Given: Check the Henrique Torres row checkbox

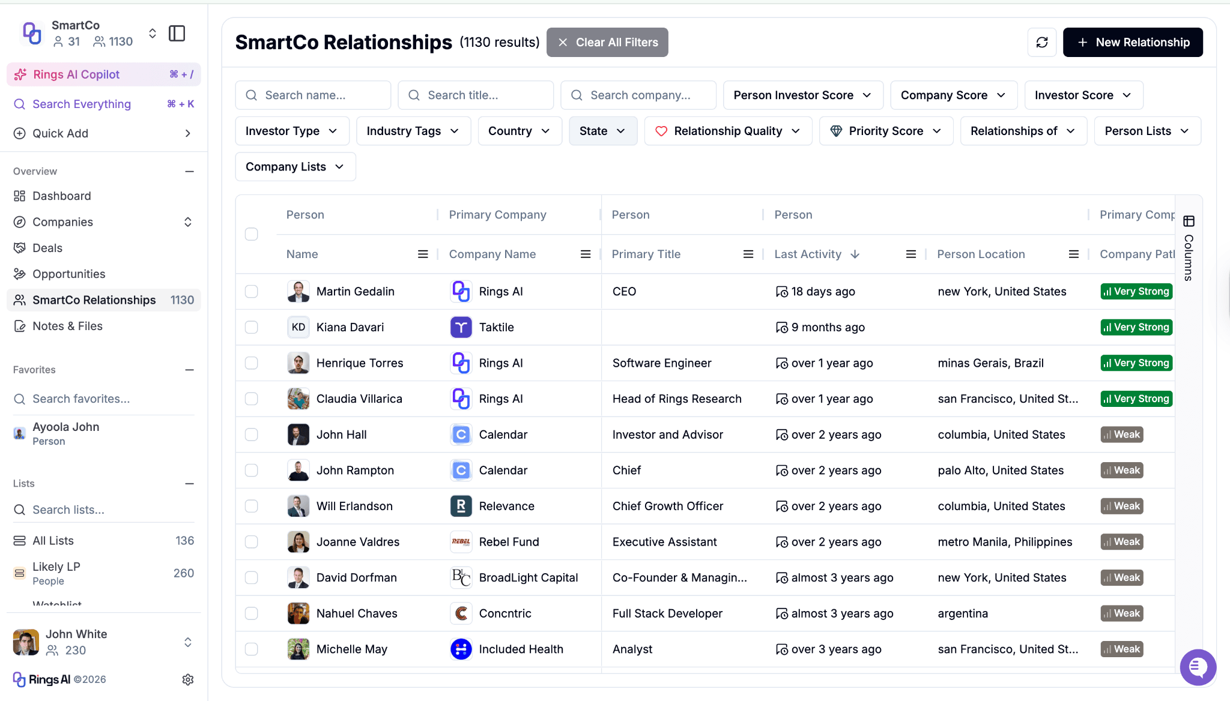Looking at the screenshot, I should click(x=252, y=363).
